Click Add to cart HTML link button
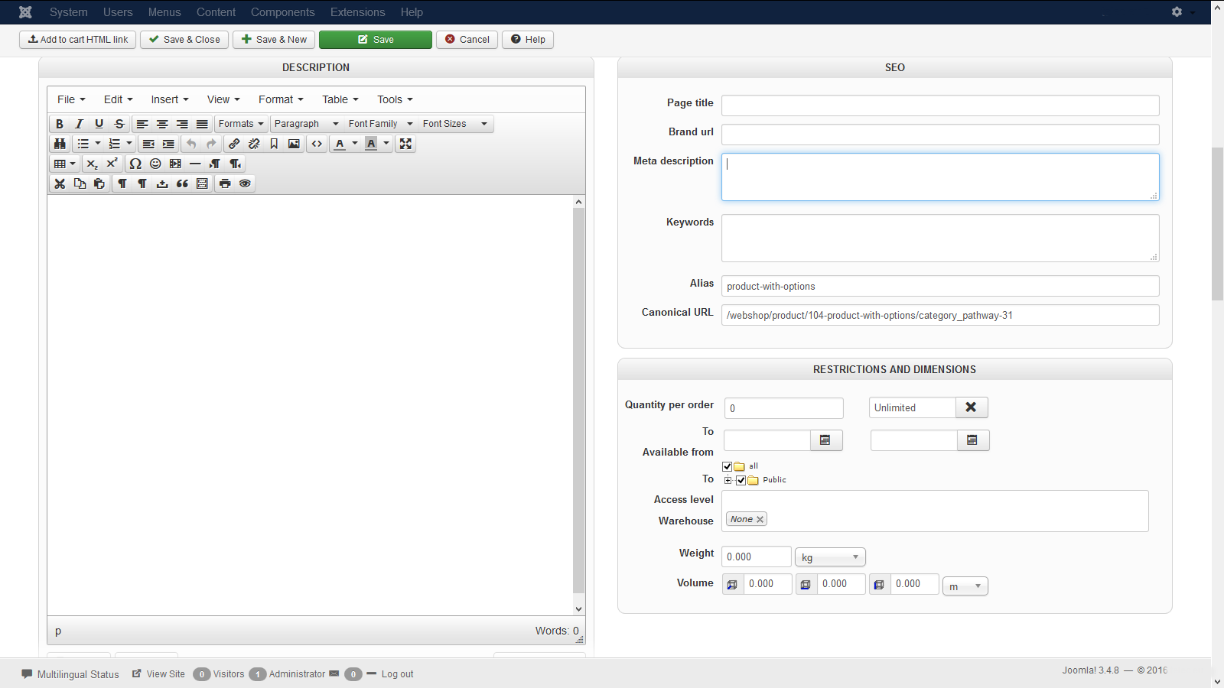 click(78, 40)
